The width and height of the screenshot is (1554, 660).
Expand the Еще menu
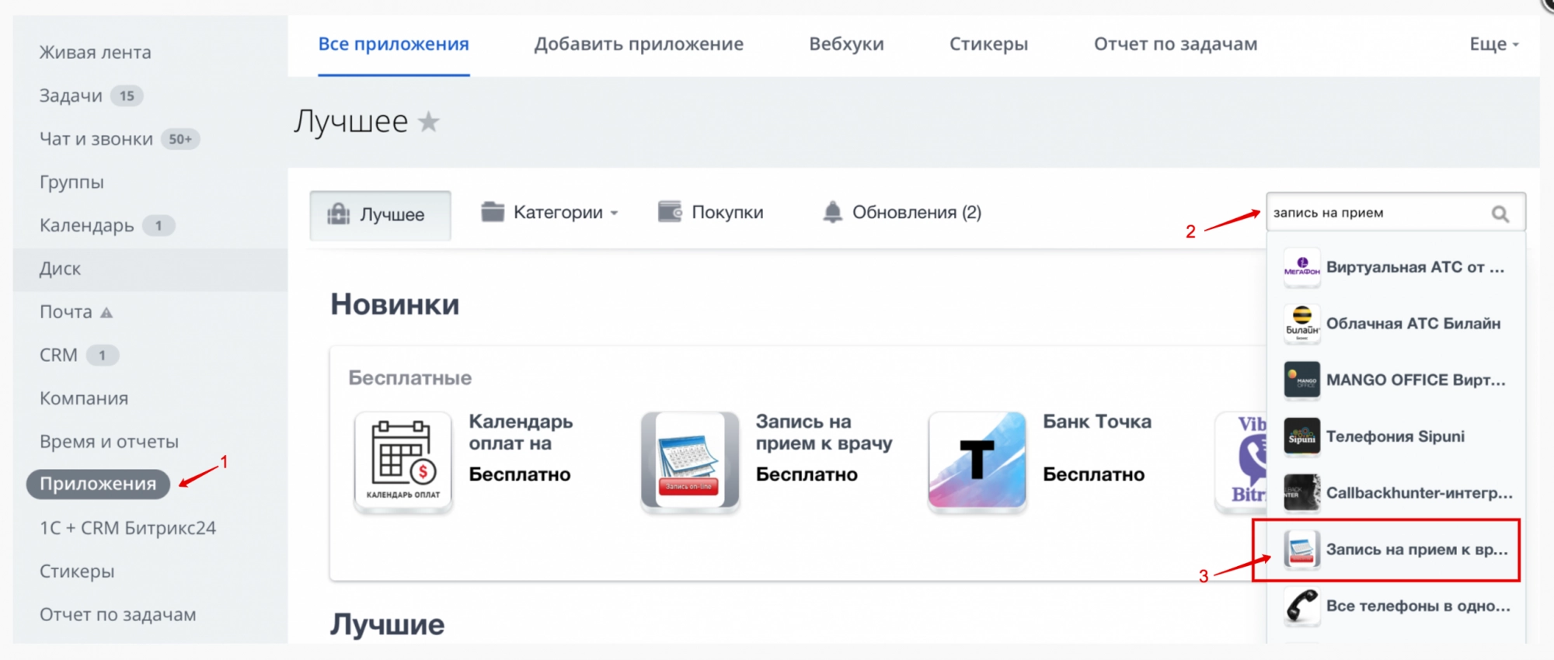(x=1493, y=44)
